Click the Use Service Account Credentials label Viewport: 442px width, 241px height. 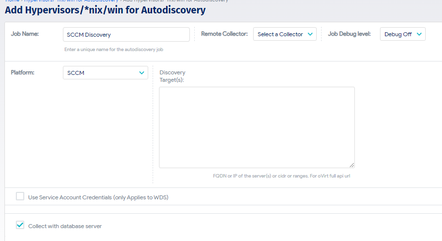98,197
